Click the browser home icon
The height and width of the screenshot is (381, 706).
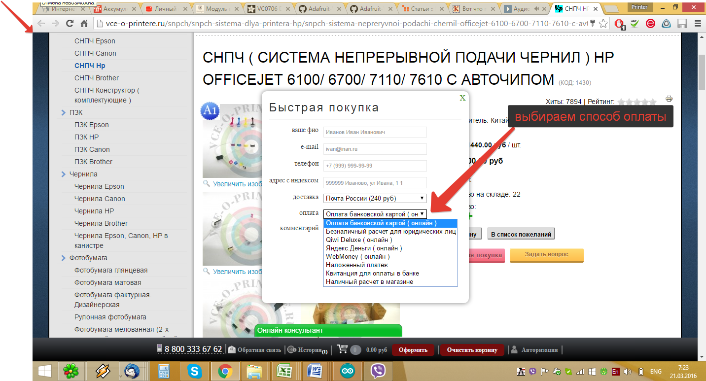(x=84, y=24)
